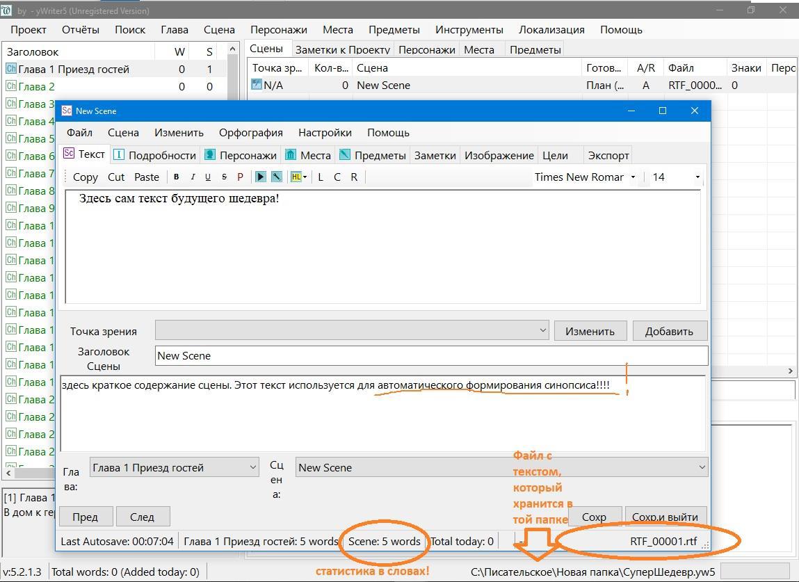The width and height of the screenshot is (799, 582).
Task: Click the Заголовок Сцены input field
Action: [x=431, y=355]
